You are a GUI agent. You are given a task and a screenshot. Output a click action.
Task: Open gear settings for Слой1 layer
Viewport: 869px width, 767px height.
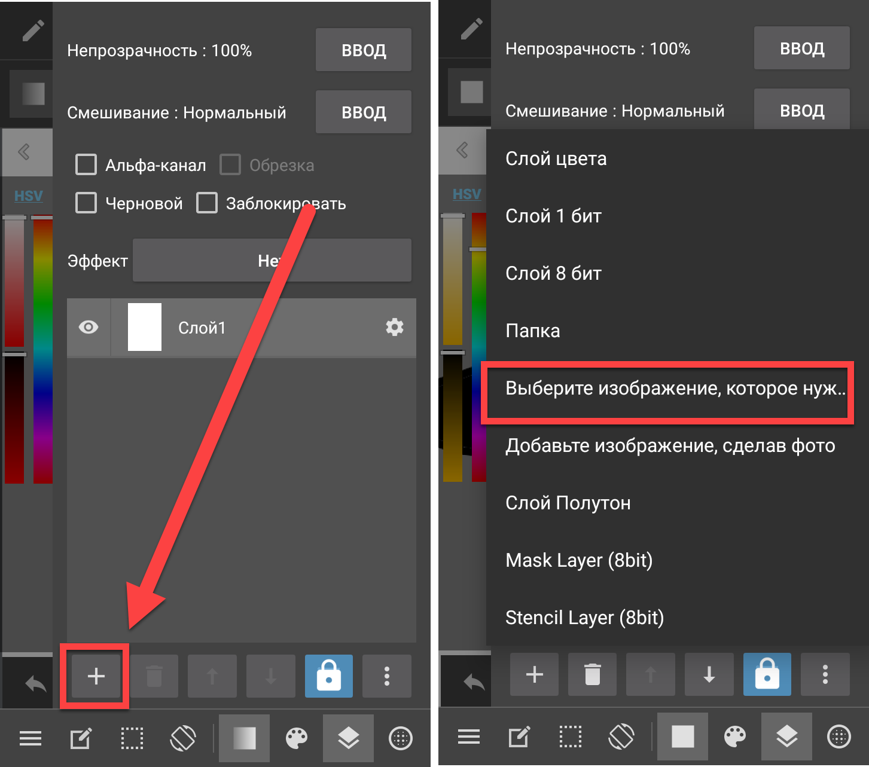(395, 327)
